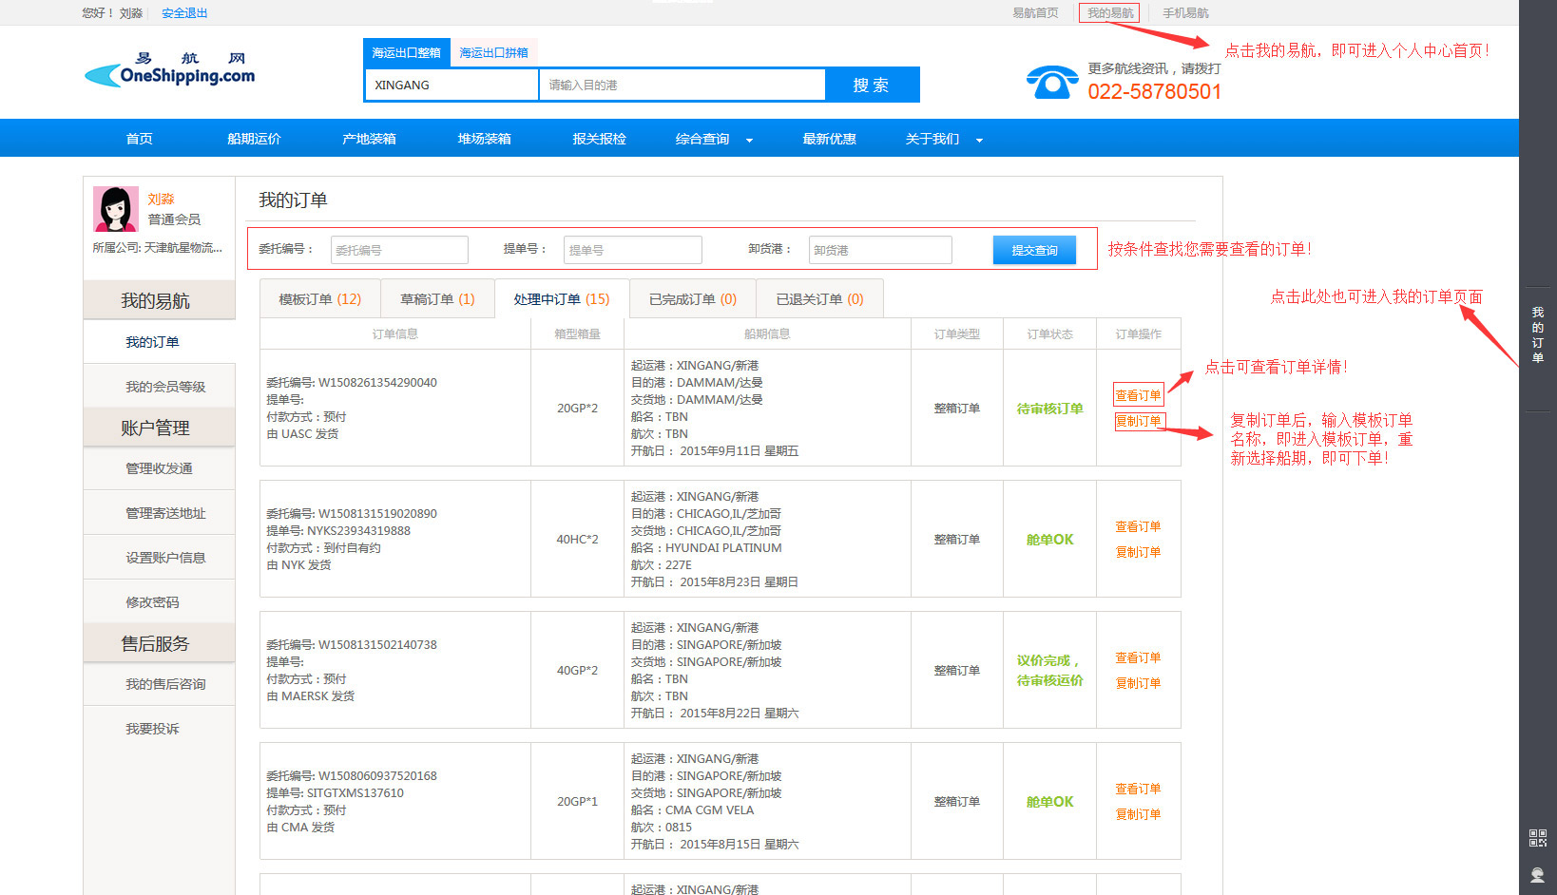The image size is (1557, 895).
Task: Click the blue telephone icon
Action: click(x=1051, y=83)
